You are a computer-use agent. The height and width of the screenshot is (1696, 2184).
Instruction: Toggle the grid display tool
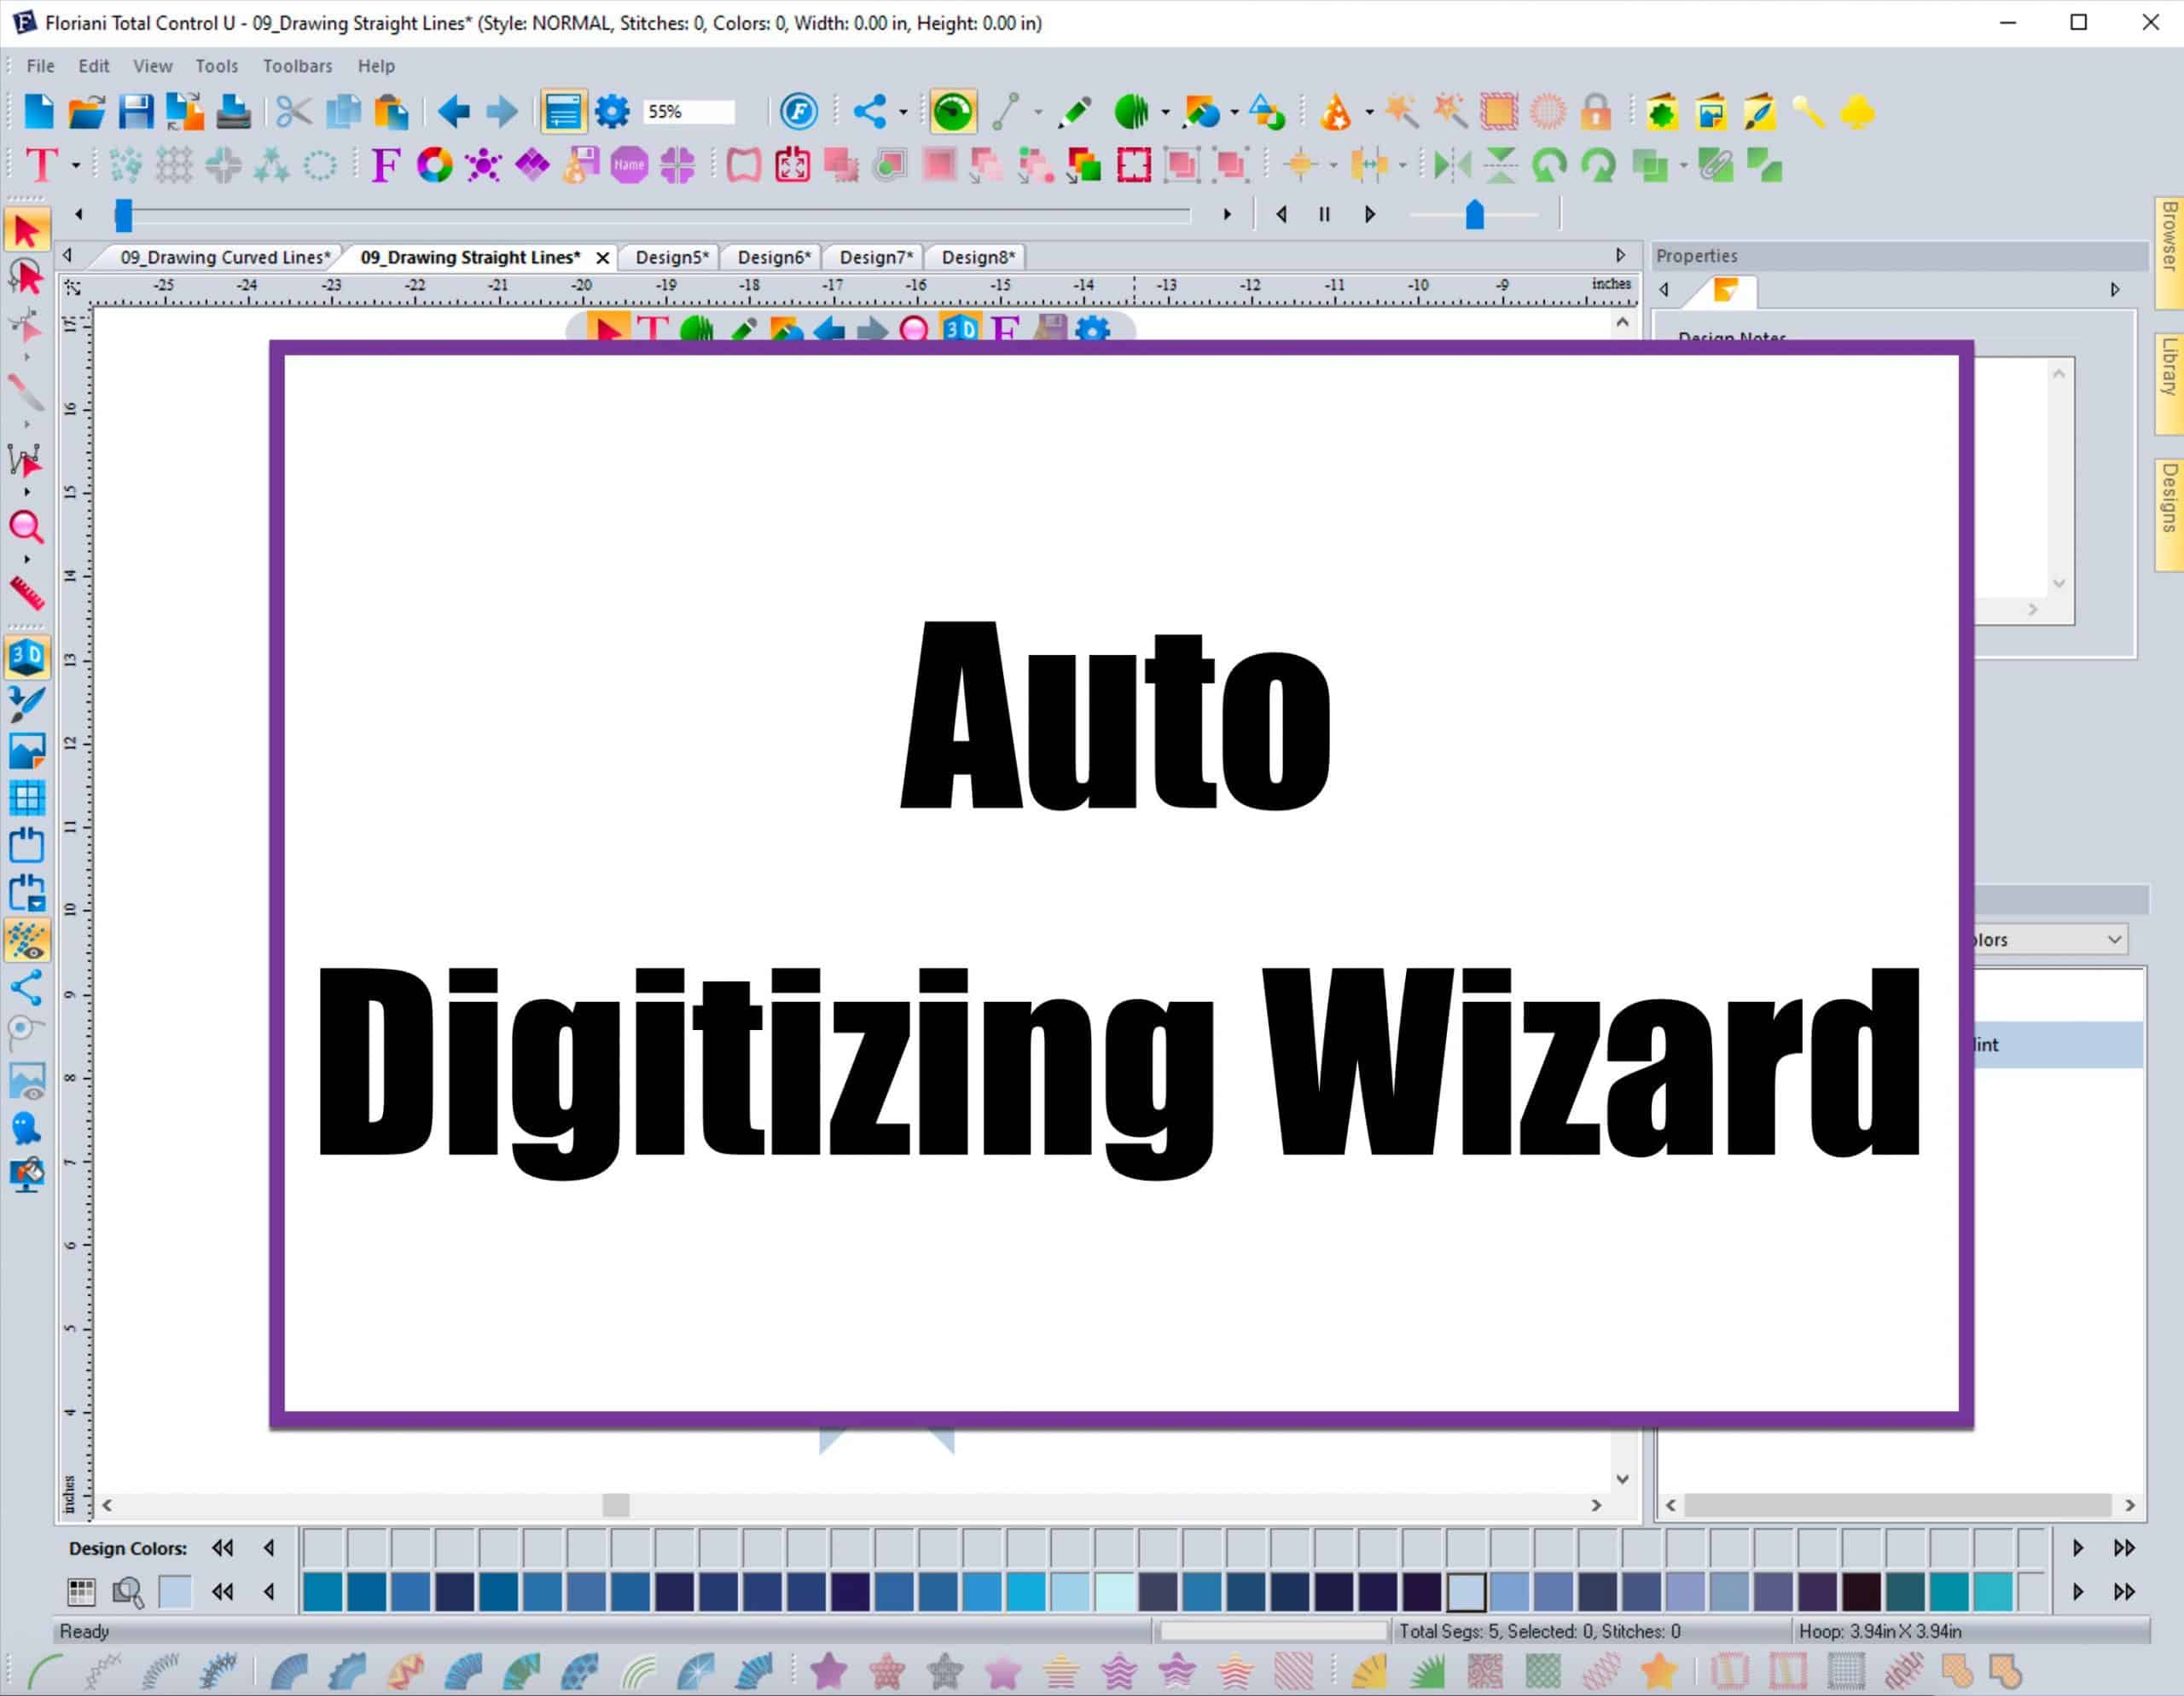click(27, 796)
